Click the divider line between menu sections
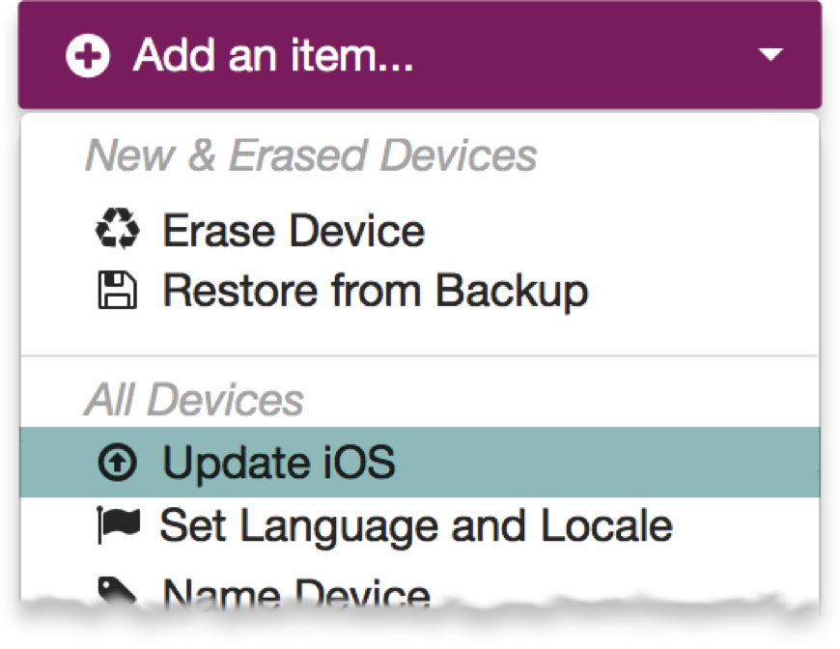The image size is (840, 649). click(x=419, y=356)
